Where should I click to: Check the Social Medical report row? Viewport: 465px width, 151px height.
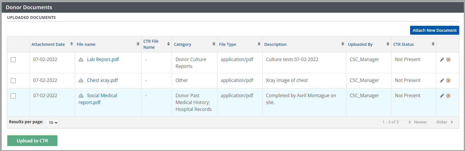pos(13,96)
